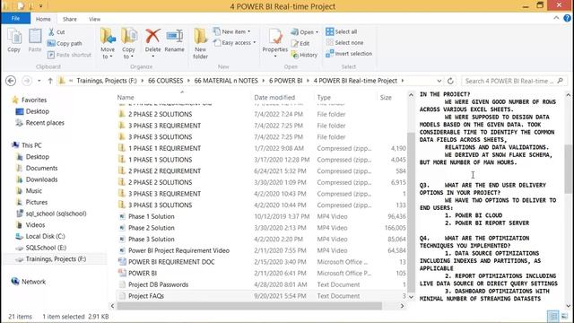This screenshot has height=323, width=574.
Task: Click the horizontal scrollbar right arrow
Action: (403, 306)
